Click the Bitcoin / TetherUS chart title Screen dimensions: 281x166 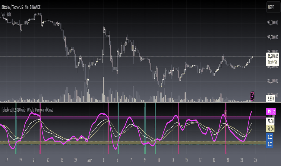point(21,7)
